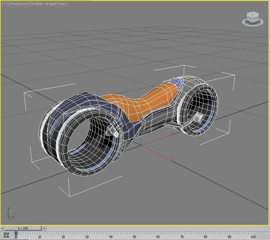The height and width of the screenshot is (240, 270).
Task: Click the ViewCube Right face
Action: [x=255, y=18]
